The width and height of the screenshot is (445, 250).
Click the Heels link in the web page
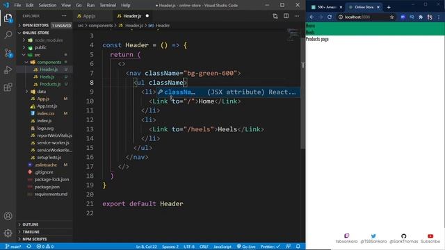click(x=310, y=33)
